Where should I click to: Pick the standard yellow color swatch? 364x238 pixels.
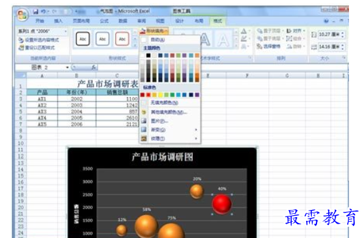[160, 95]
